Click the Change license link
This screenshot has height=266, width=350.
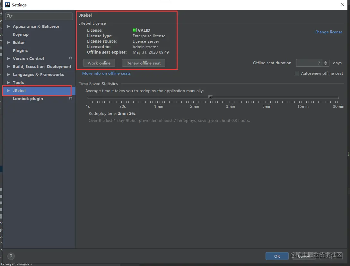(328, 32)
